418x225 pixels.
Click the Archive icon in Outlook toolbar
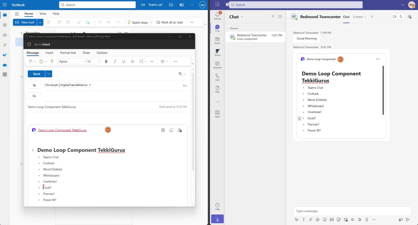click(59, 22)
